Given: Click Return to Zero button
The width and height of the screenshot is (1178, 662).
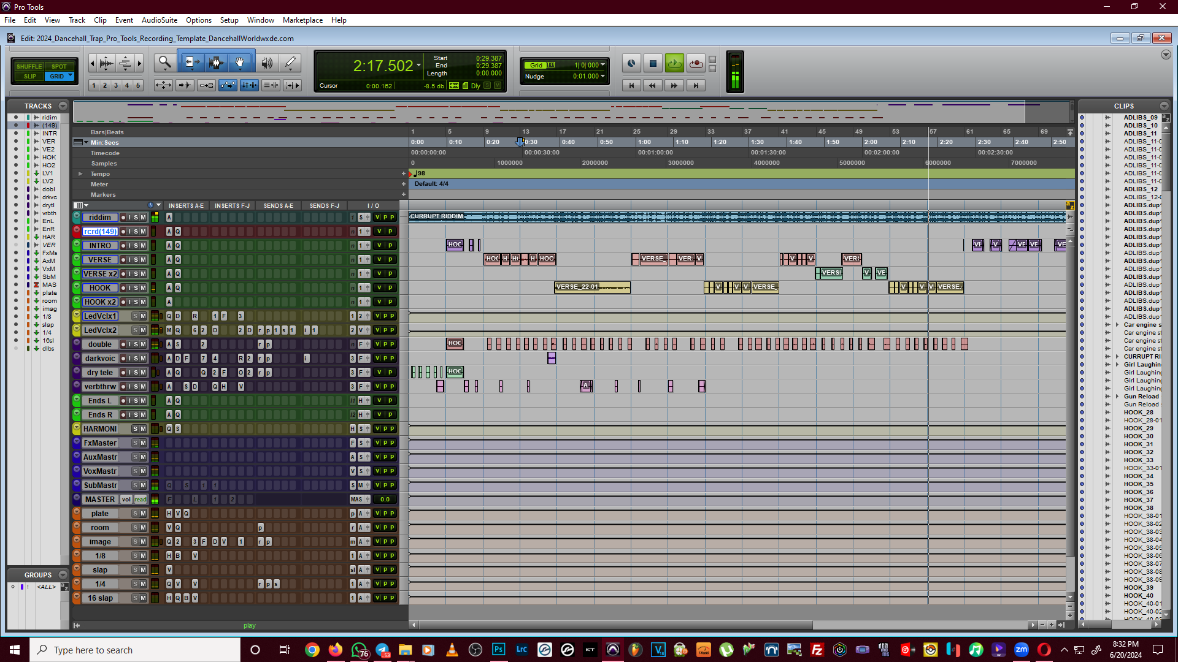Looking at the screenshot, I should tap(631, 86).
